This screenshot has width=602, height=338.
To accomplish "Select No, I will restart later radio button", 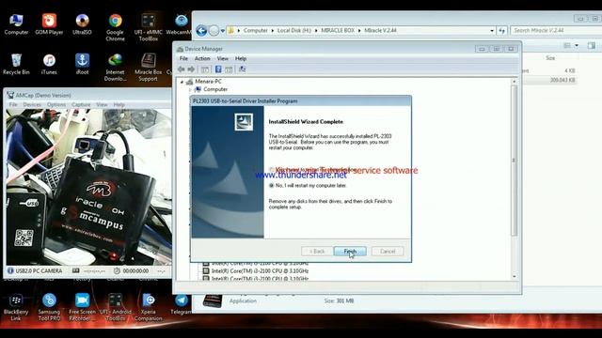I will point(272,186).
